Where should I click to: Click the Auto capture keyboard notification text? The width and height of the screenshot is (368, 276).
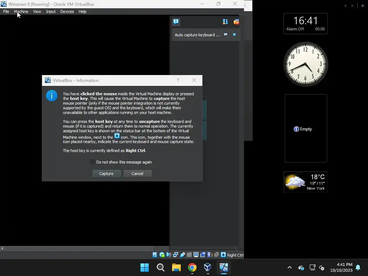[197, 35]
